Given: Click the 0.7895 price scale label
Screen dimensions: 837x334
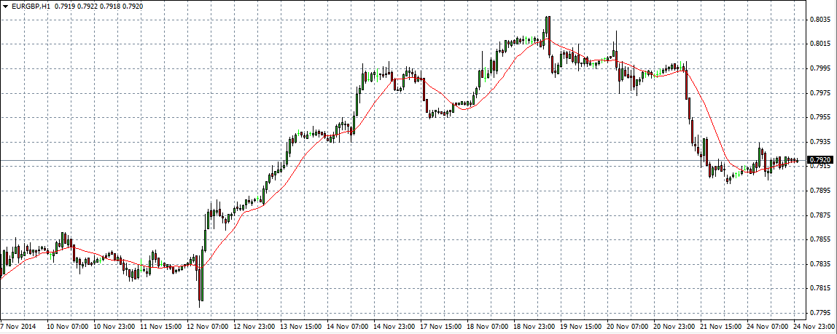Looking at the screenshot, I should (x=820, y=191).
